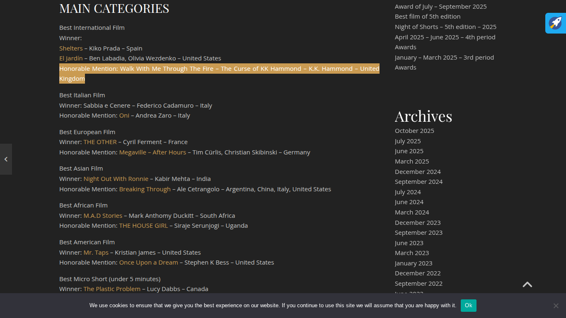Open the Breaking Through film link

click(145, 189)
